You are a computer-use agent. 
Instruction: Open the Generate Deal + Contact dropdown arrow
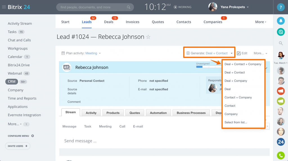(x=232, y=53)
